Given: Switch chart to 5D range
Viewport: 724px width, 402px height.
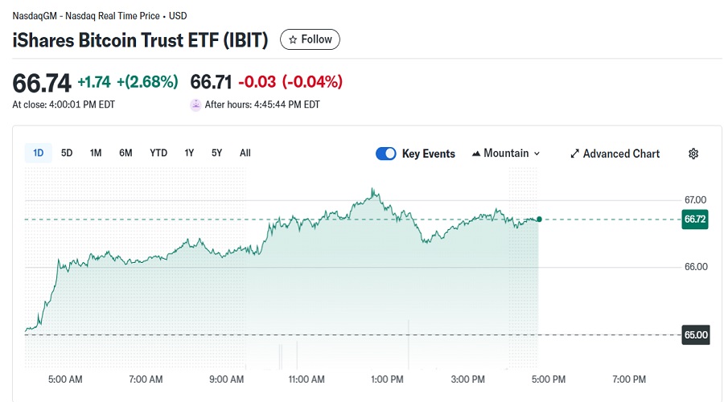Looking at the screenshot, I should point(67,153).
